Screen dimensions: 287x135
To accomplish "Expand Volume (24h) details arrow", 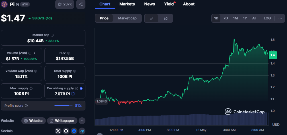I will pyautogui.click(x=34, y=53).
